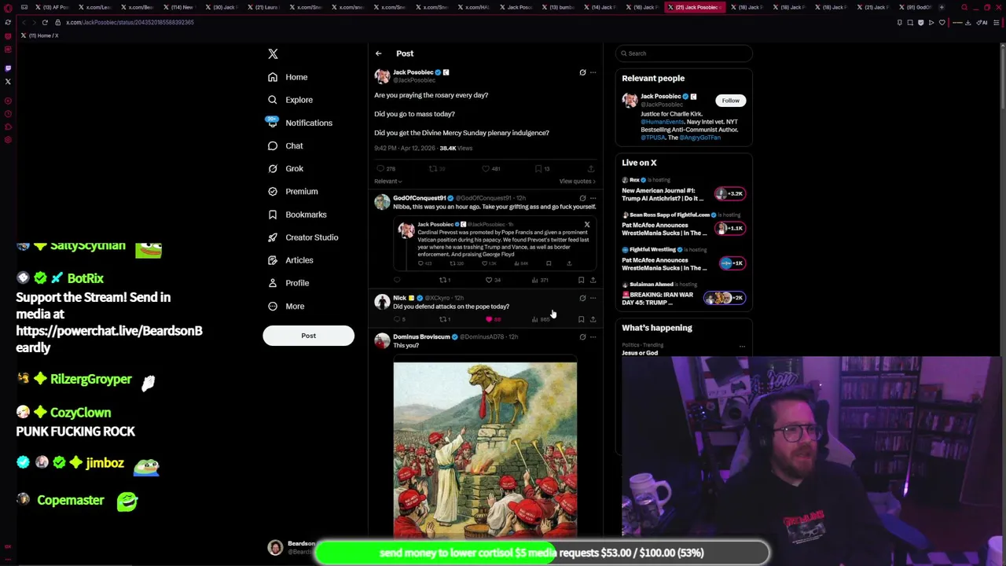The width and height of the screenshot is (1006, 566).
Task: Go back using the Post back arrow
Action: [x=378, y=53]
